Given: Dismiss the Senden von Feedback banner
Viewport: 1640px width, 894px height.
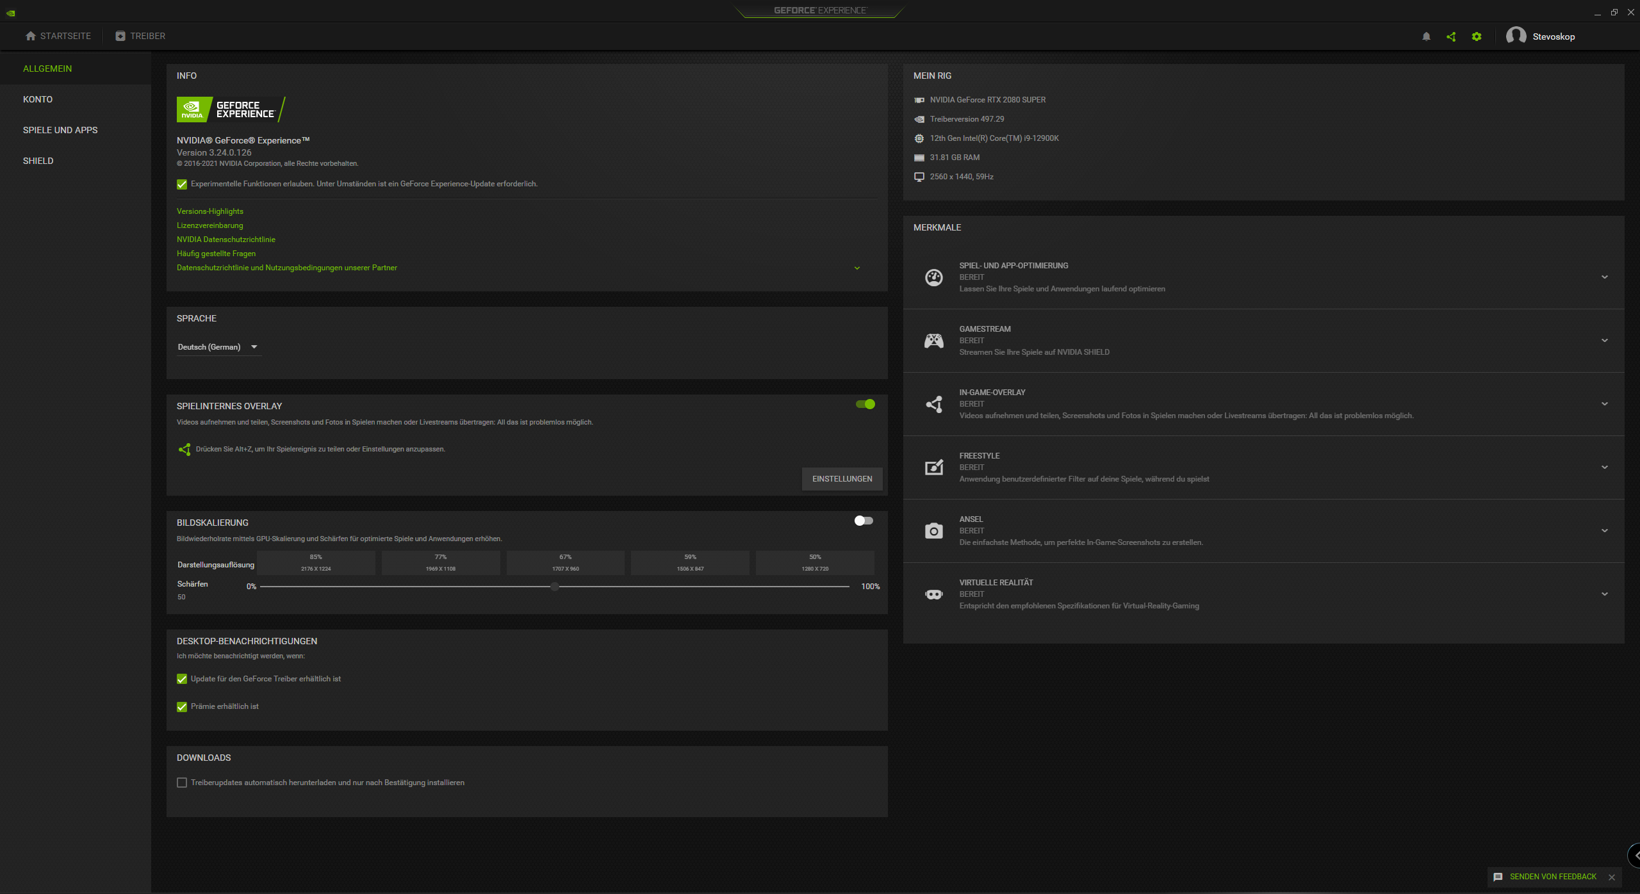Looking at the screenshot, I should [x=1612, y=877].
